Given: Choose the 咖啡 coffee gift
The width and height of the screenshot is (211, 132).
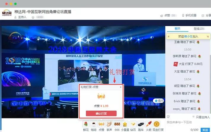Looking at the screenshot, I should tap(93, 124).
